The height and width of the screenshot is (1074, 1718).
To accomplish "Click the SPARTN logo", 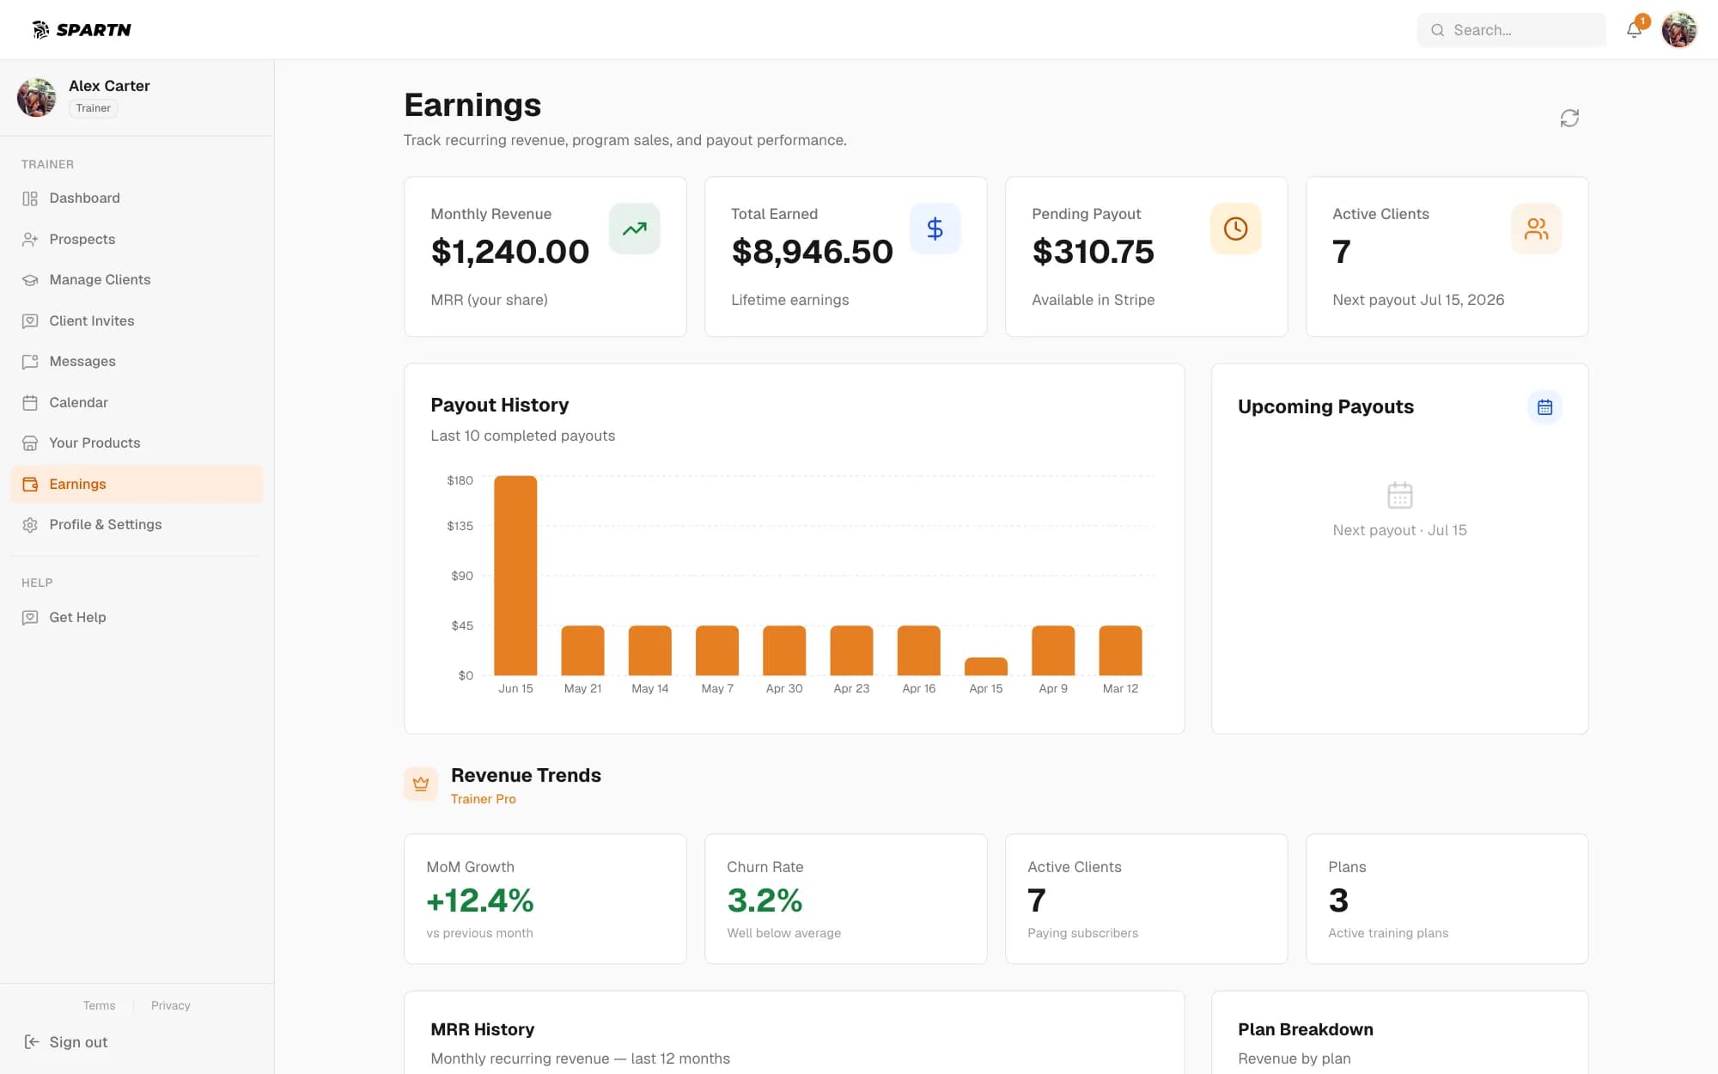I will [x=82, y=30].
